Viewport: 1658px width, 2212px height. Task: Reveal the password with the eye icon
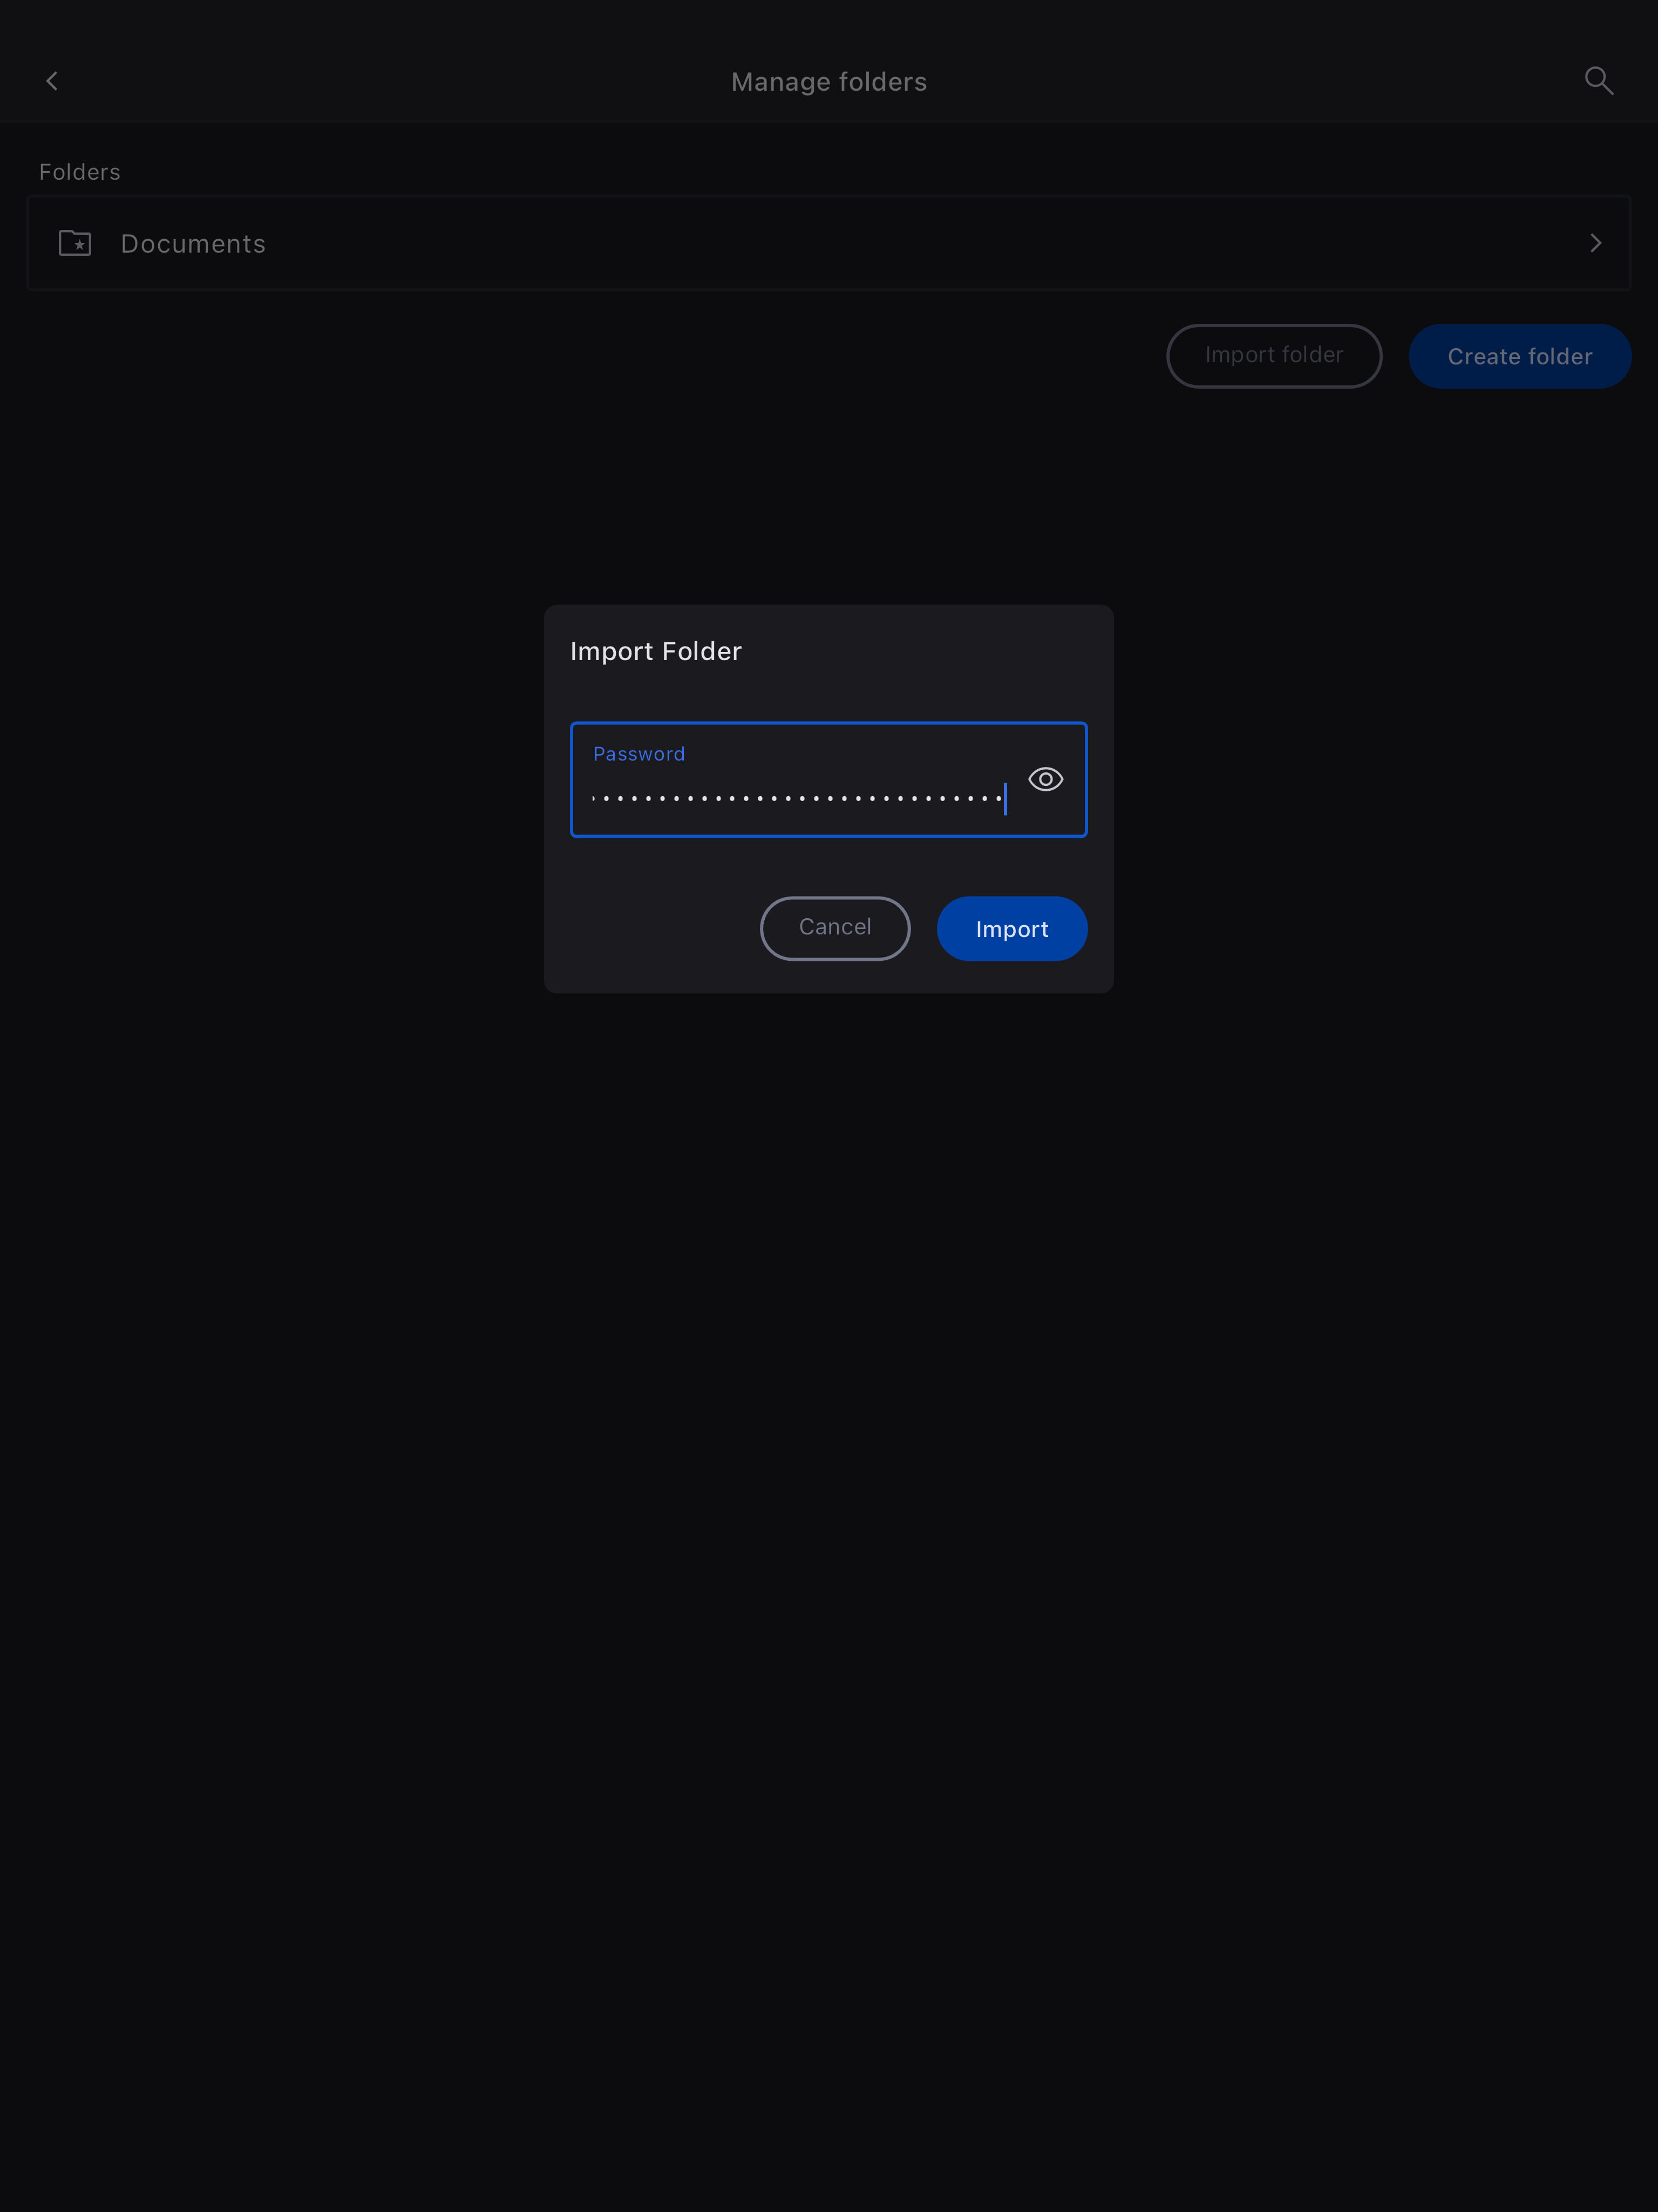1045,779
